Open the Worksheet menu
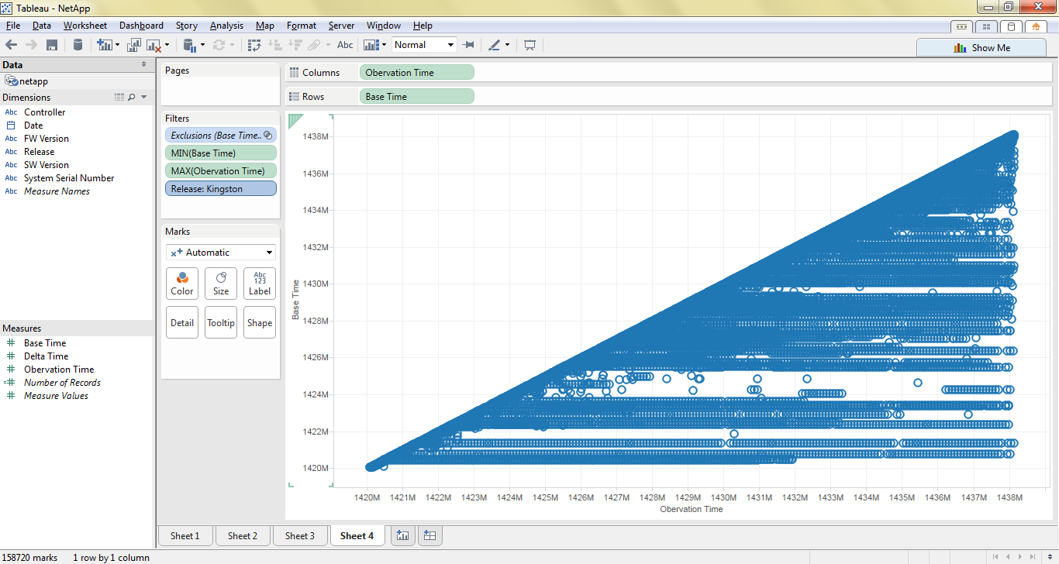Screen dimensions: 1059x564 tap(85, 26)
